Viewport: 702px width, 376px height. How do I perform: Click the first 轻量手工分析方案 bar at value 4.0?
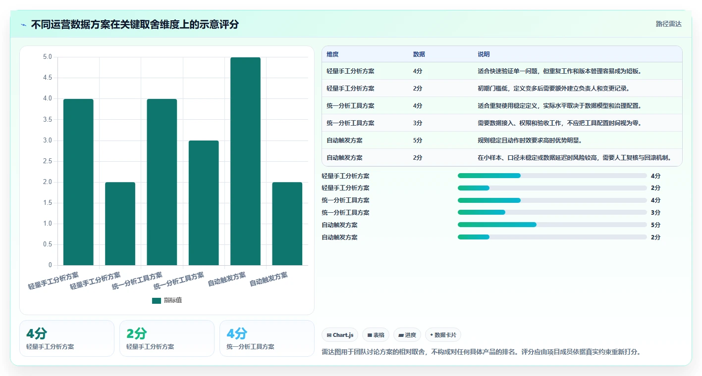click(x=78, y=182)
